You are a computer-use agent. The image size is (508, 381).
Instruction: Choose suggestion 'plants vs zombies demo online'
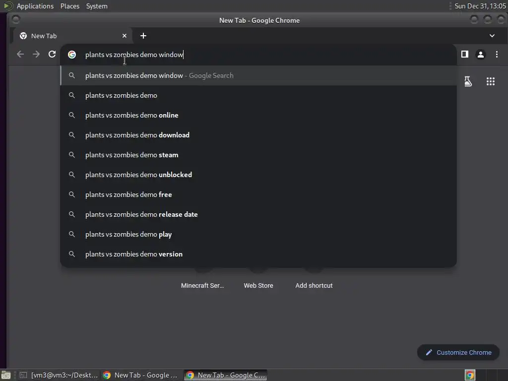(x=258, y=115)
